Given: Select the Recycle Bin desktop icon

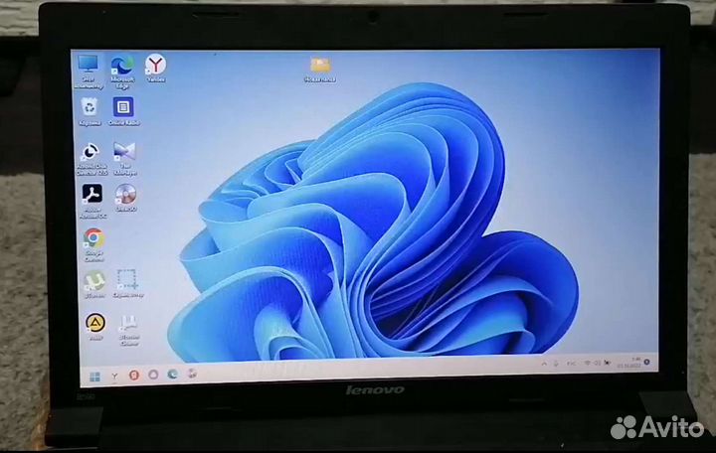Looking at the screenshot, I should pos(89,112).
